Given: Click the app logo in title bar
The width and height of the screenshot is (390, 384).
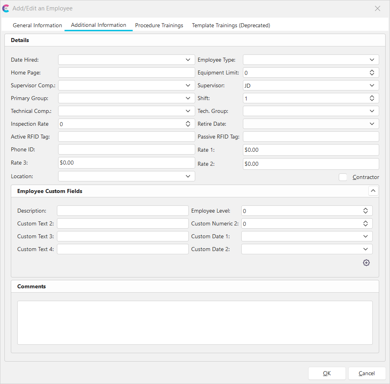Looking at the screenshot, I should pyautogui.click(x=6, y=8).
